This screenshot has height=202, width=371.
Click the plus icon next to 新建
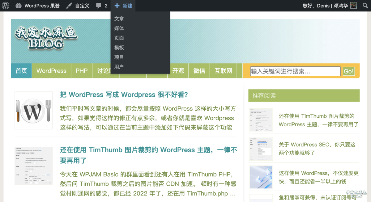(117, 6)
